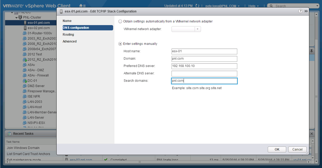Click powered-on VM icon for 2012_R2_Exch2016
The image size is (322, 168).
point(25,60)
